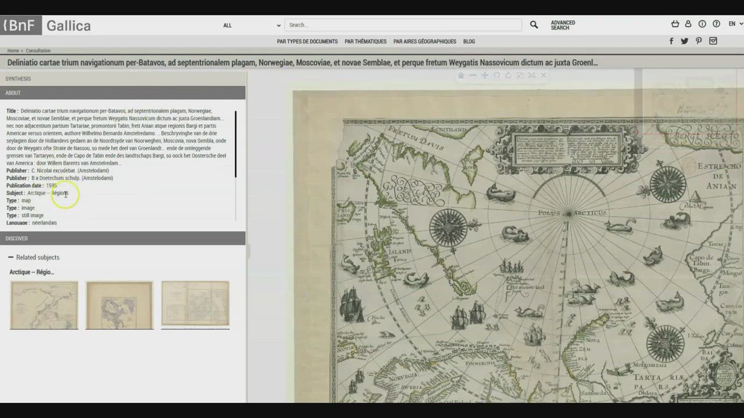Click the About panel scrollbar

[235, 144]
